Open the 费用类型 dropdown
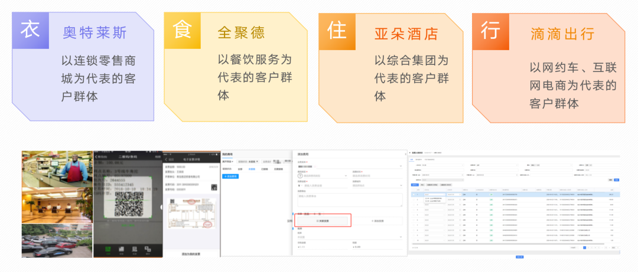638x272 pixels. 325,176
